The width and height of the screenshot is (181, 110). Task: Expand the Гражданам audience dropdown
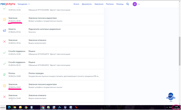point(24,4)
